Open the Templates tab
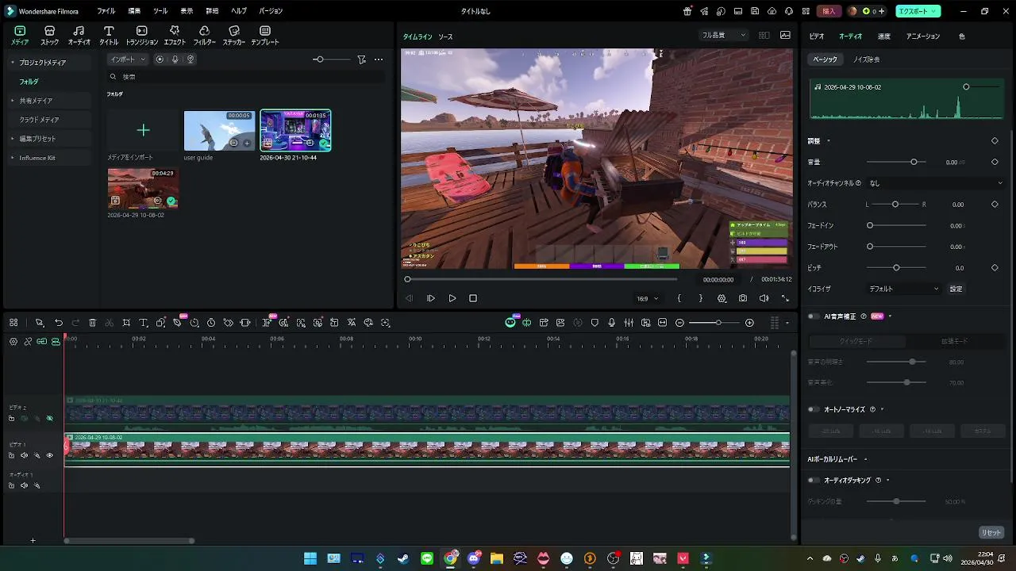Image resolution: width=1016 pixels, height=571 pixels. tap(265, 35)
